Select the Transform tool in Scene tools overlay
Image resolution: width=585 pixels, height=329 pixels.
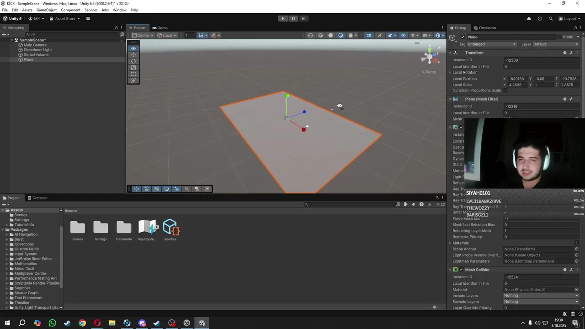click(x=133, y=80)
